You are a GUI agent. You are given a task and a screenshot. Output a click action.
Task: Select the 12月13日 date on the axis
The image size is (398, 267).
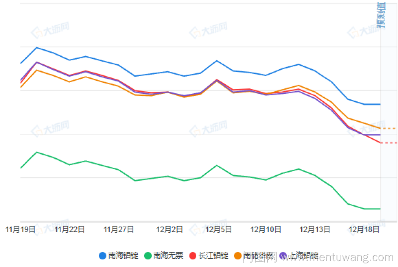point(315,230)
